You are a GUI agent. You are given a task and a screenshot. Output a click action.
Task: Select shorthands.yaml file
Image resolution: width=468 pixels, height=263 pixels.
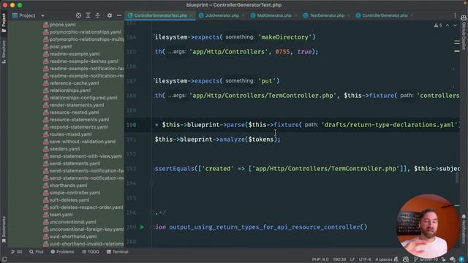(x=68, y=186)
